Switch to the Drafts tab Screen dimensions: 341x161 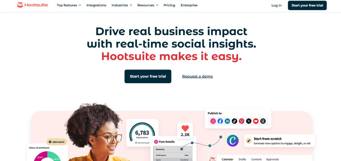242,159
